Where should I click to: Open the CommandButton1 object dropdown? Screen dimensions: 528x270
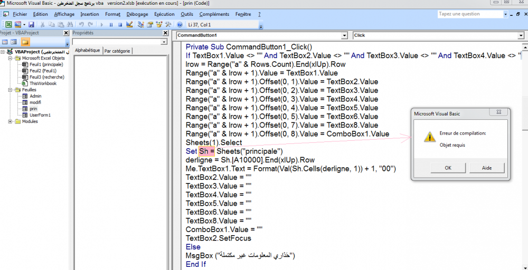click(x=344, y=35)
